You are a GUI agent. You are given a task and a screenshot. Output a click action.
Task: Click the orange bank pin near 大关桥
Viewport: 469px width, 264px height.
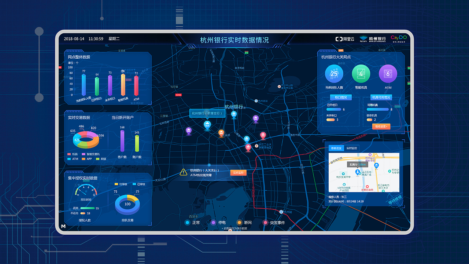(x=221, y=133)
